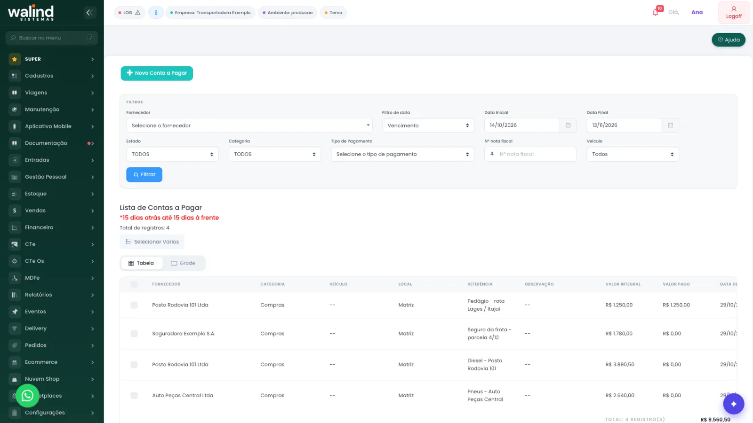
Task: Click the purple sparkle assistant button
Action: click(x=733, y=404)
